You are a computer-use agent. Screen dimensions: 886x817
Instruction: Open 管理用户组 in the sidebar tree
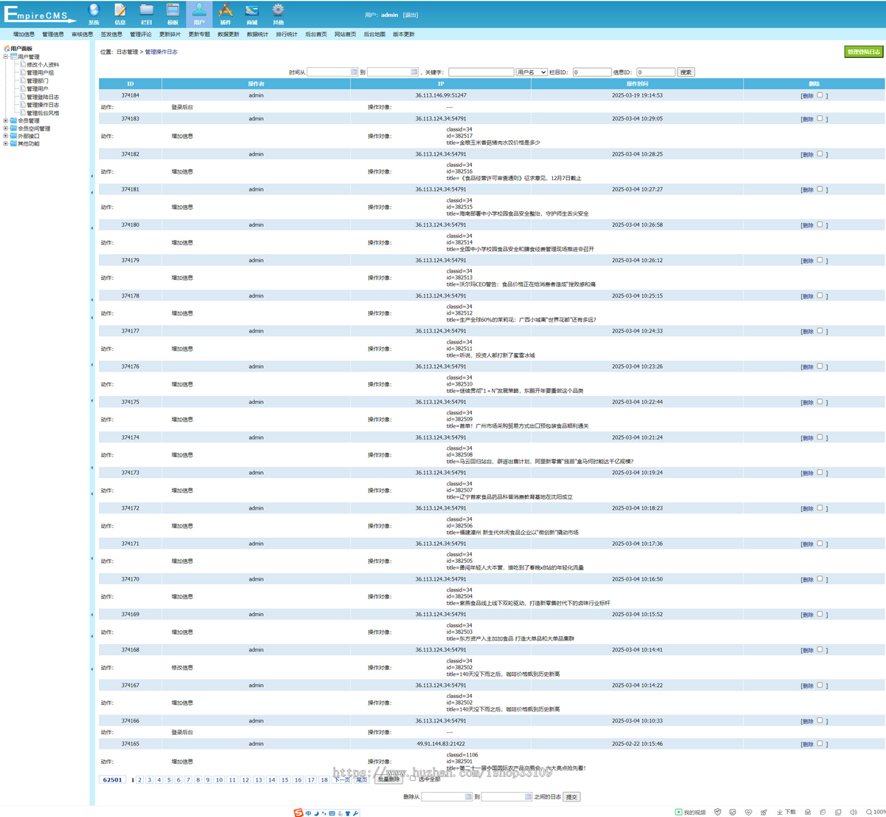40,73
